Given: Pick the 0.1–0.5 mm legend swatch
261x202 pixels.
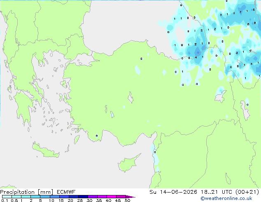Looking at the screenshot, I should pos(7,197).
